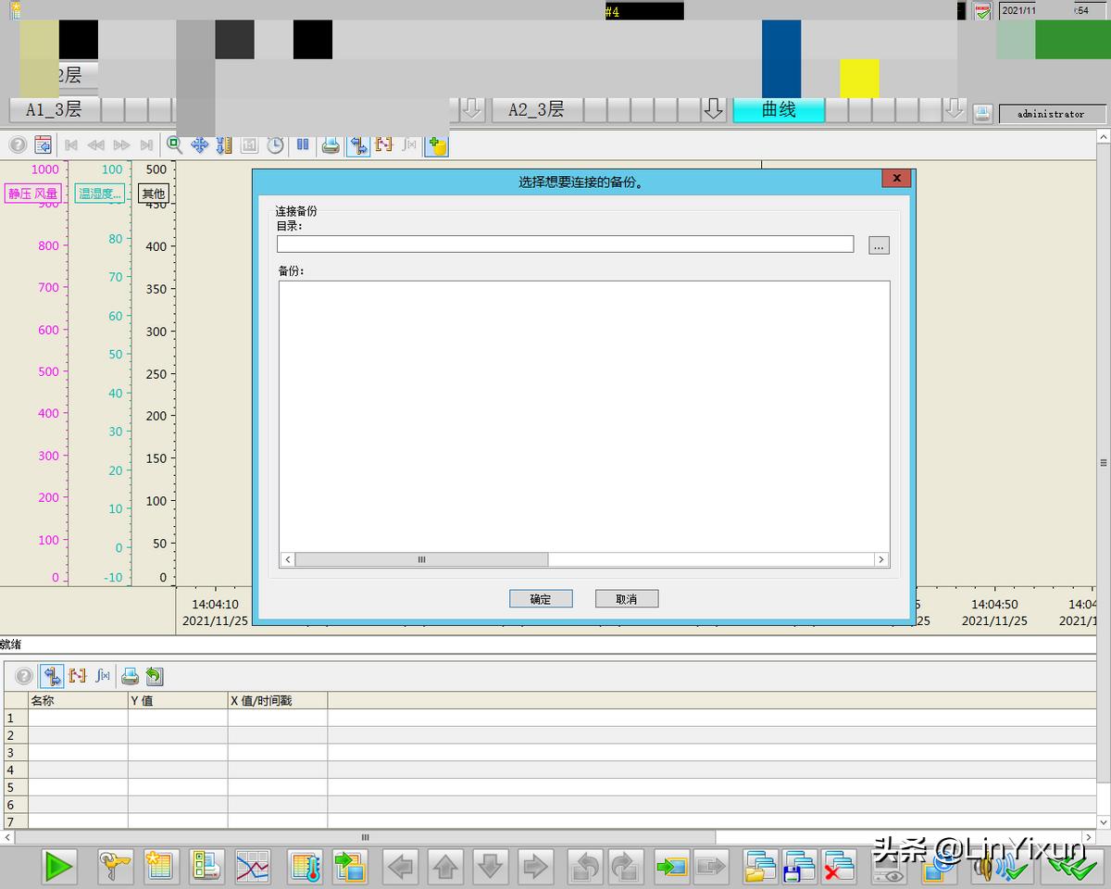Expand the down arrow right of 曲线 tab
The height and width of the screenshot is (889, 1111).
[x=954, y=109]
